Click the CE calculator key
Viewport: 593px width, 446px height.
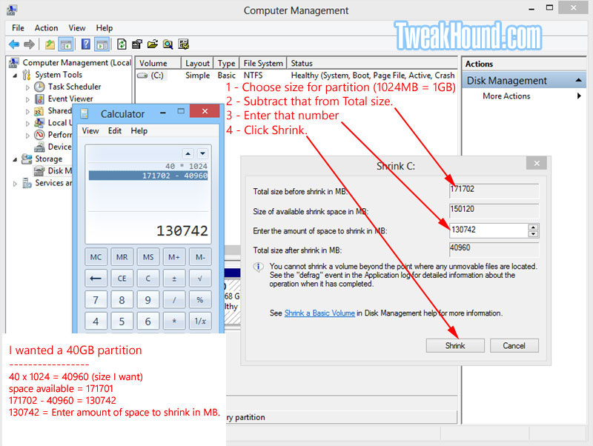pos(122,279)
